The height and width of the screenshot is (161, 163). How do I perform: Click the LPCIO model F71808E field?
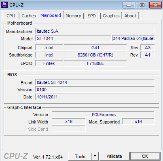pos(95,63)
